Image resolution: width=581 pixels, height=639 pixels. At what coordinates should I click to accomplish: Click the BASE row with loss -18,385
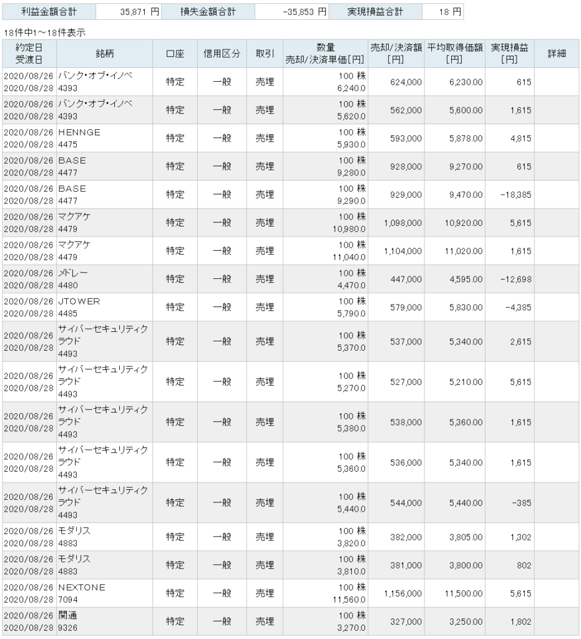pos(290,195)
